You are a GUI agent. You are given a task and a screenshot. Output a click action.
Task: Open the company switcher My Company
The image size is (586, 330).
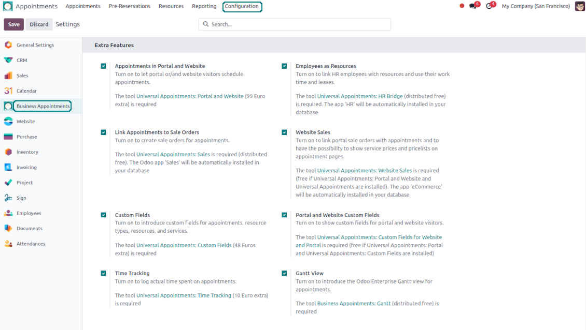(536, 7)
